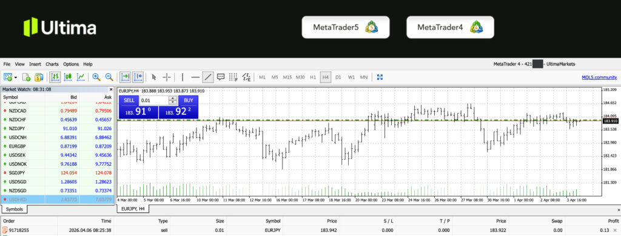Select order 91718255 in trade list
Image resolution: width=621 pixels, height=236 pixels.
point(310,230)
